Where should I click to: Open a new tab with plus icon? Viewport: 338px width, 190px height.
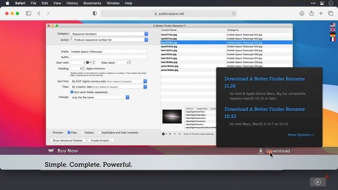(x=321, y=13)
